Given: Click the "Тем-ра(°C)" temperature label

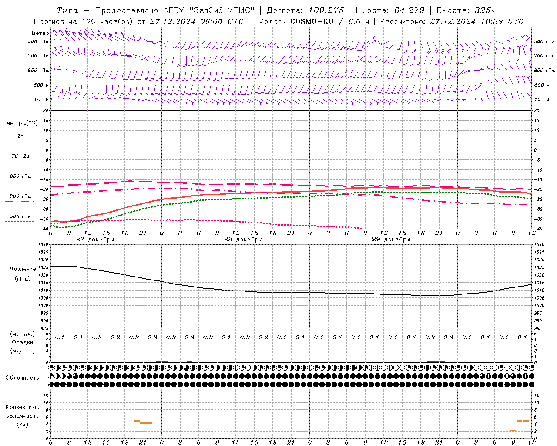Looking at the screenshot, I should click(20, 123).
